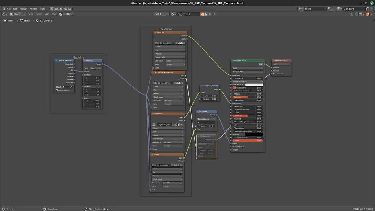
Task: Collapse the Normal Map node
Action: pos(198,111)
